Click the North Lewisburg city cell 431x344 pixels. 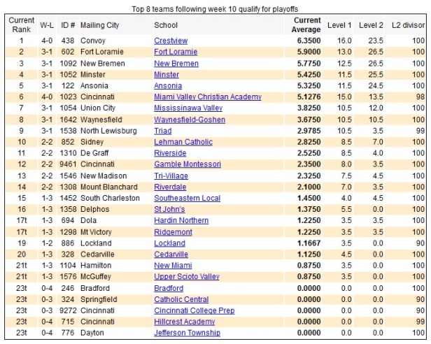point(108,131)
